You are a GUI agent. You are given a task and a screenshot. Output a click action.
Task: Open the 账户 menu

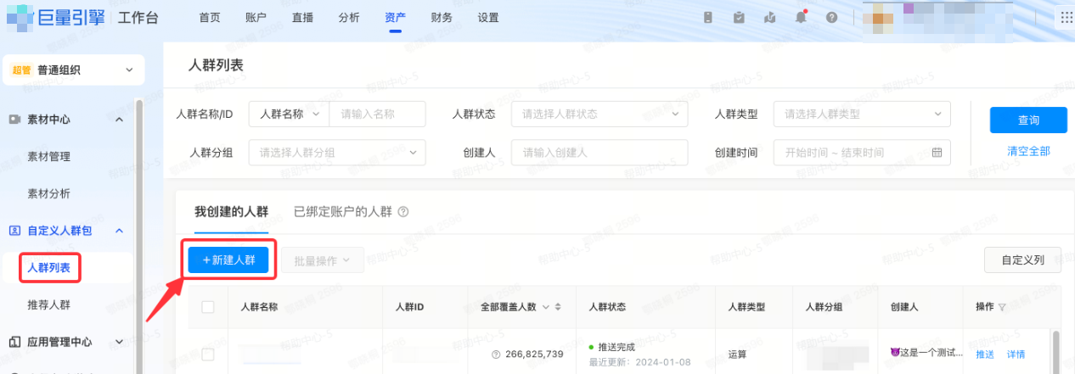tap(256, 18)
